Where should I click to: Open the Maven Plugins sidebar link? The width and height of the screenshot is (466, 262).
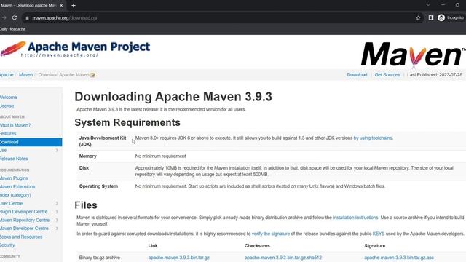[14, 178]
